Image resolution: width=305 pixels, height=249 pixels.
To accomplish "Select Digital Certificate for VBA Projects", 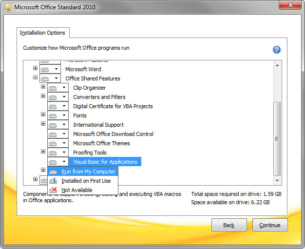I will tap(113, 106).
